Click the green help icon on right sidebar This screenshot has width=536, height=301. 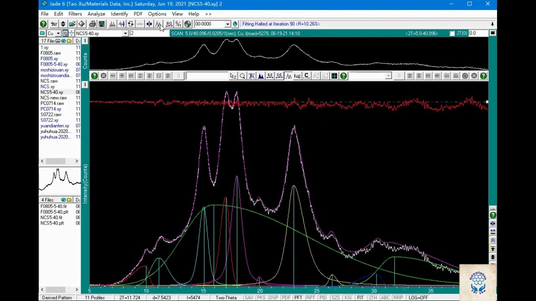pos(493,215)
